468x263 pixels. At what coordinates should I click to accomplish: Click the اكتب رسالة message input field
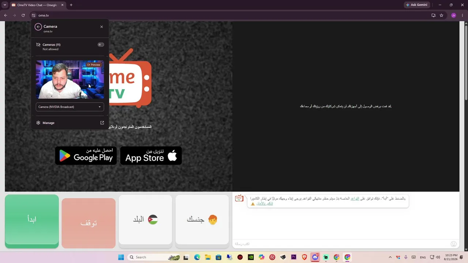pos(340,244)
